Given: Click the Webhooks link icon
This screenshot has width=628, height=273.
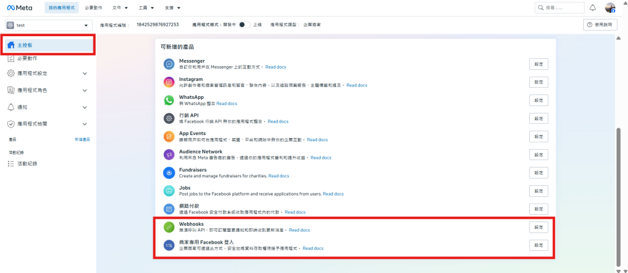Looking at the screenshot, I should (x=169, y=227).
